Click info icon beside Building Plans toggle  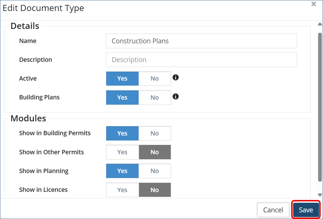tap(175, 96)
